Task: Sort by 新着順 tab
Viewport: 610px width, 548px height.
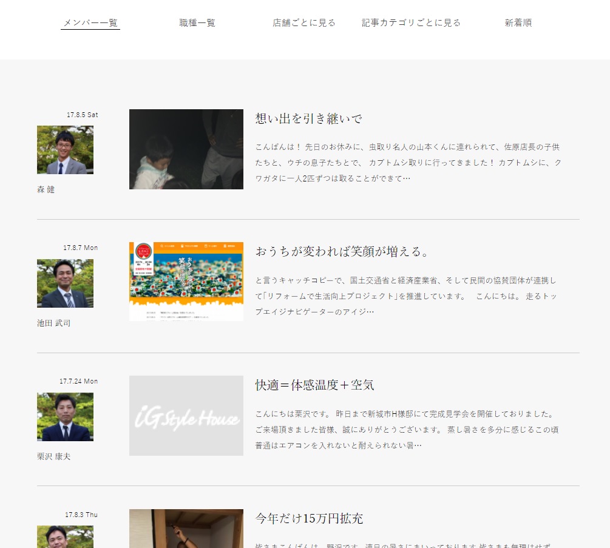Action: [x=518, y=23]
